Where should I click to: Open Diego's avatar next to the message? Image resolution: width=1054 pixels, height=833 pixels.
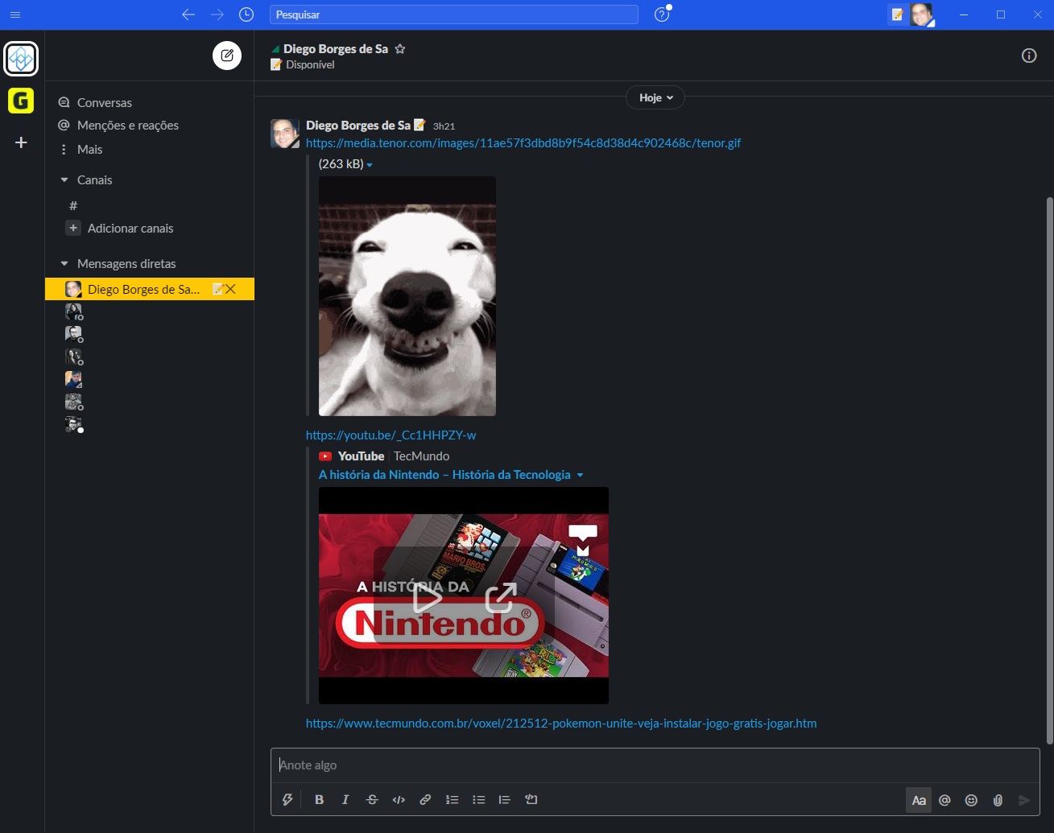tap(285, 134)
